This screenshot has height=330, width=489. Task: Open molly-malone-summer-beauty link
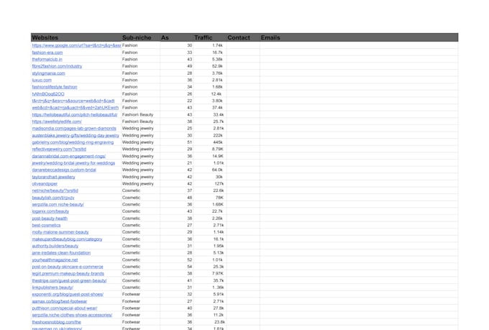click(60, 232)
